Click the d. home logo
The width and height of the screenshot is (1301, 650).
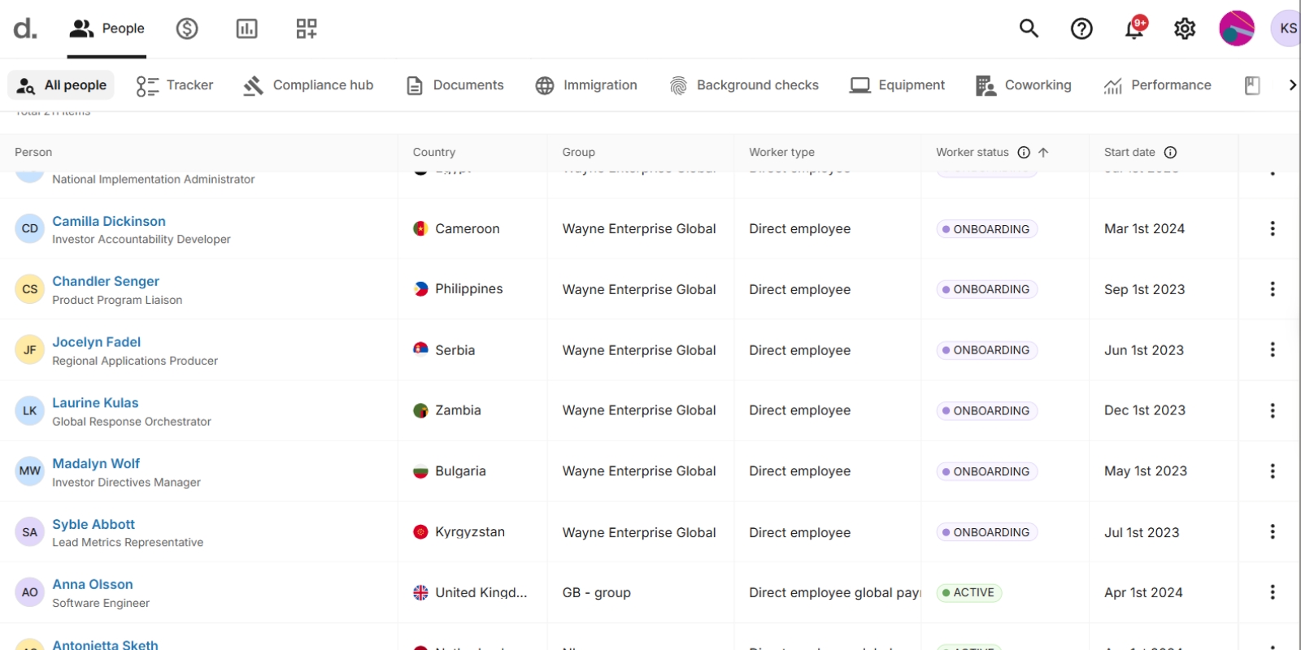pyautogui.click(x=25, y=29)
